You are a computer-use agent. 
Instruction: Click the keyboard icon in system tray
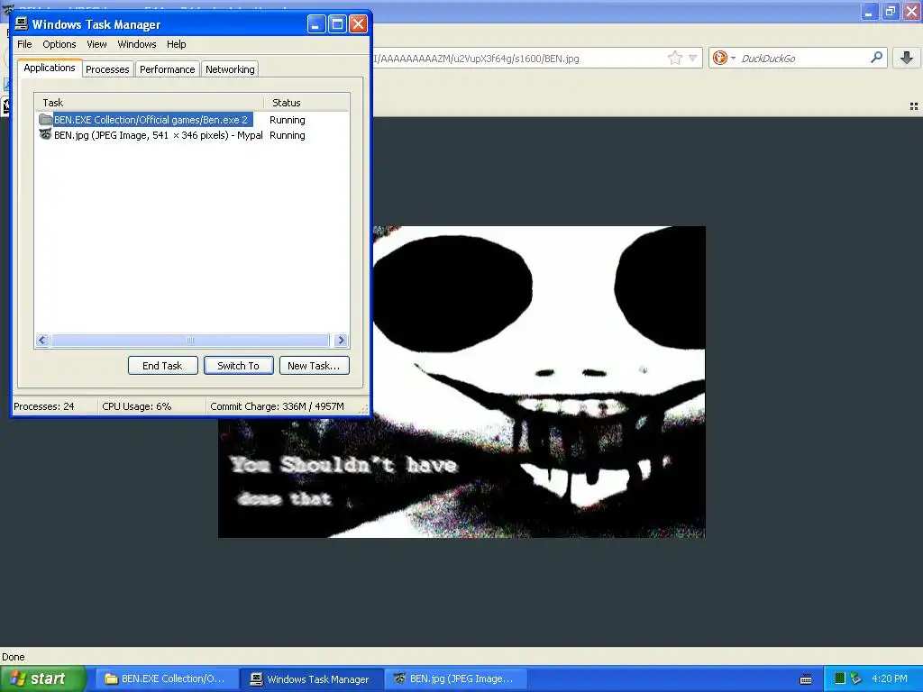coord(806,679)
